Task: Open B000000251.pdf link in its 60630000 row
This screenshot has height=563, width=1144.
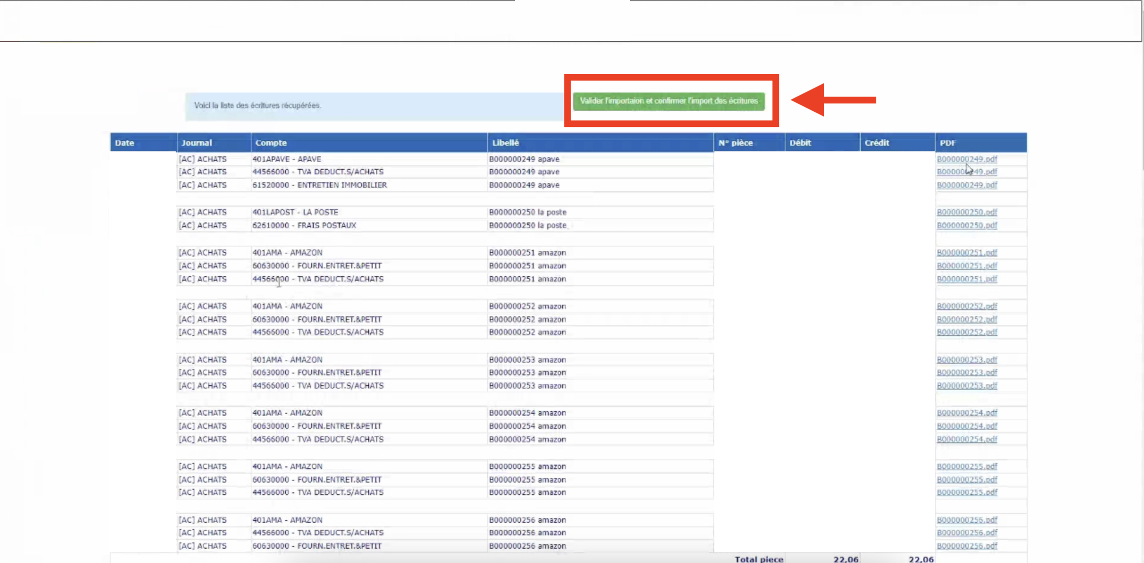Action: pos(967,266)
